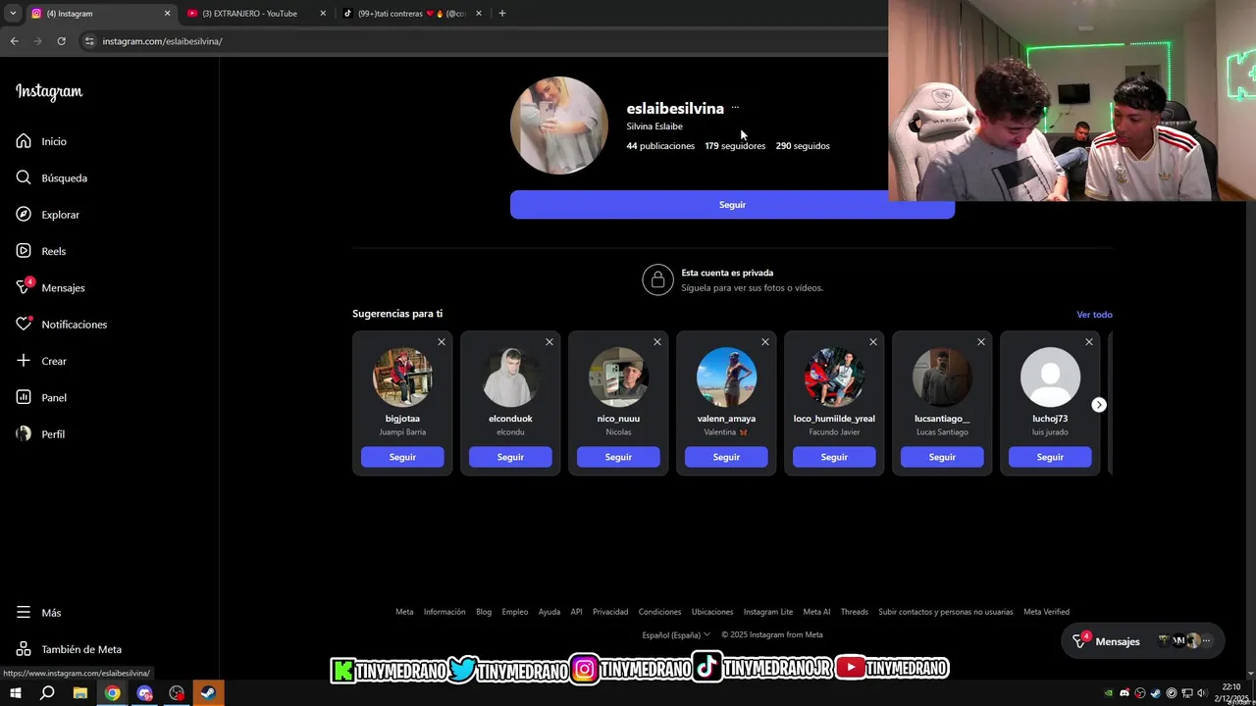Switch to the Instagram browser tab
Viewport: 1256px width, 706px height.
(98, 14)
